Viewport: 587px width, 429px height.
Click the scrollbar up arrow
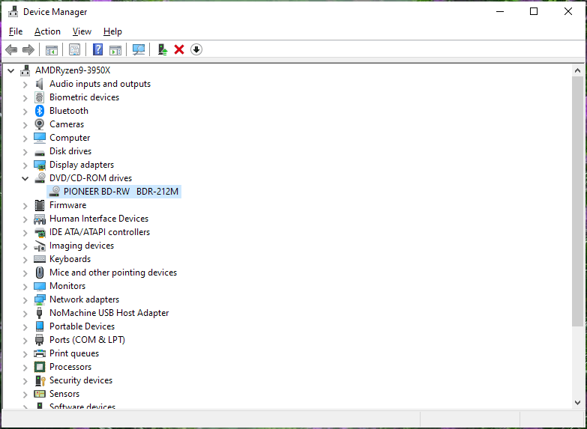click(577, 70)
